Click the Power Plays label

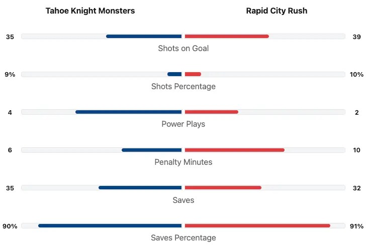point(183,124)
